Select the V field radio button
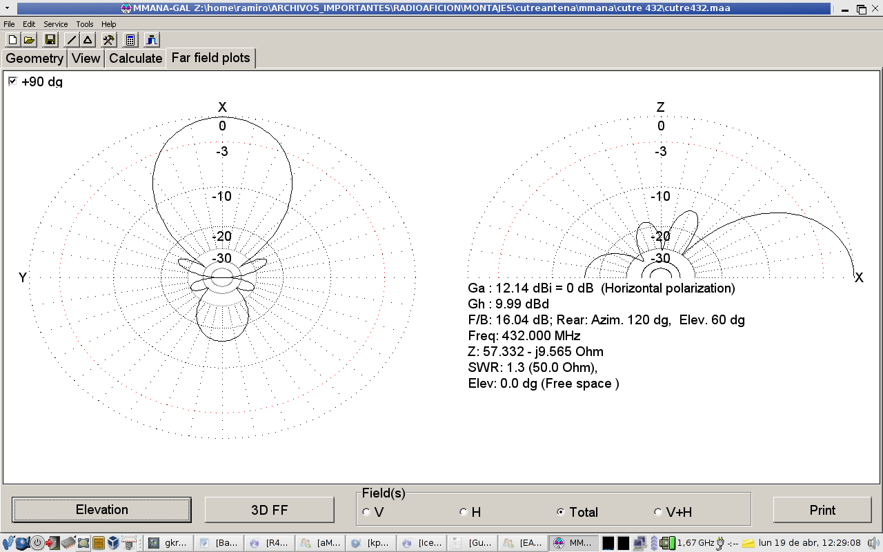The image size is (883, 552). coord(366,512)
